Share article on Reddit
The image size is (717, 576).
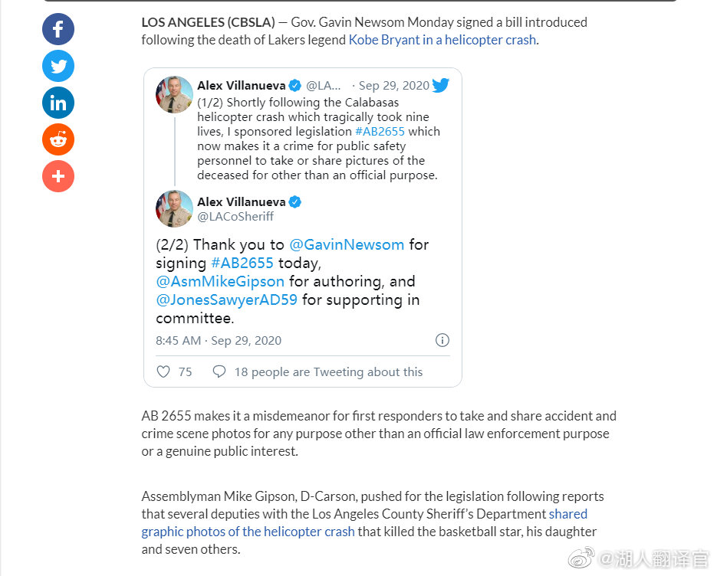coord(58,139)
